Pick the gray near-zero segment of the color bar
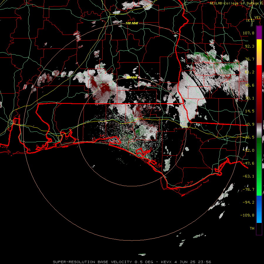Viewport: 264px width, 264px height. (259, 130)
